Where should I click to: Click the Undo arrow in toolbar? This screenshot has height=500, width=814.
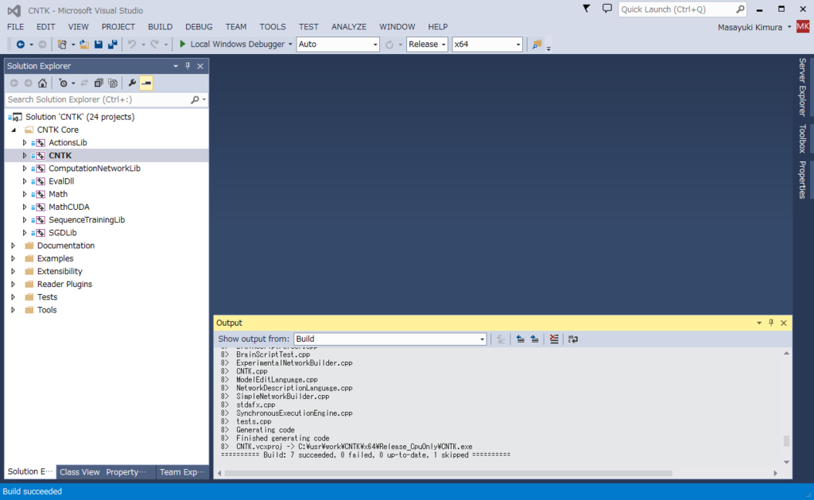click(x=132, y=45)
